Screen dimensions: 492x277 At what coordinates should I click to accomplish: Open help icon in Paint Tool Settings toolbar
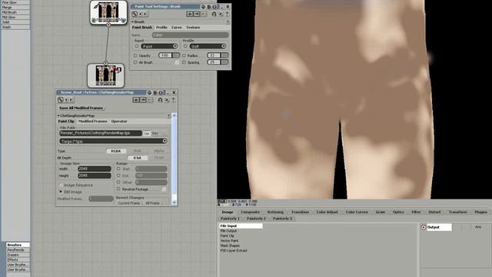pos(227,14)
